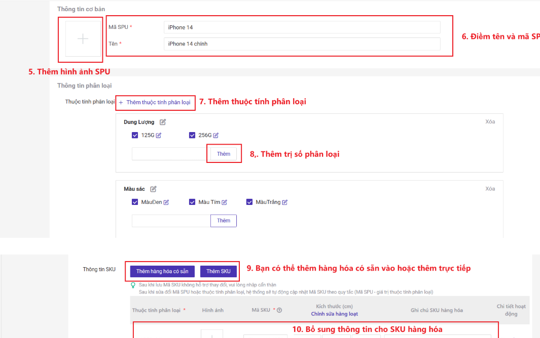Click the SPU image upload placeholder
Screen dimensions: 540x338
click(x=83, y=39)
